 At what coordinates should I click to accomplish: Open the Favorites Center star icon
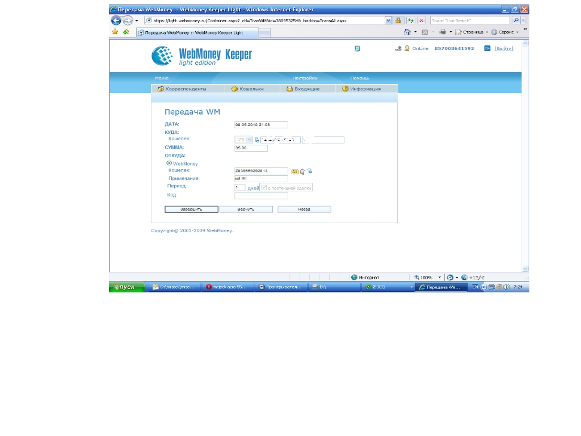tap(115, 32)
